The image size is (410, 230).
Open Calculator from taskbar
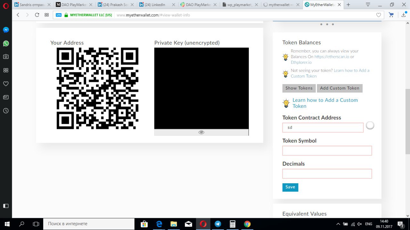(x=233, y=224)
